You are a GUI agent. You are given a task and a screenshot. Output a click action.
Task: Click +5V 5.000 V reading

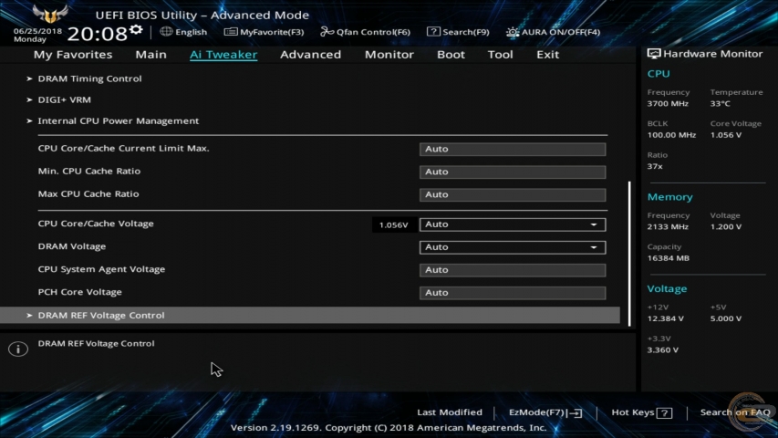point(726,318)
